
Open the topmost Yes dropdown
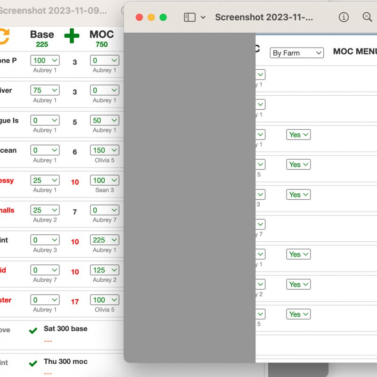click(298, 135)
